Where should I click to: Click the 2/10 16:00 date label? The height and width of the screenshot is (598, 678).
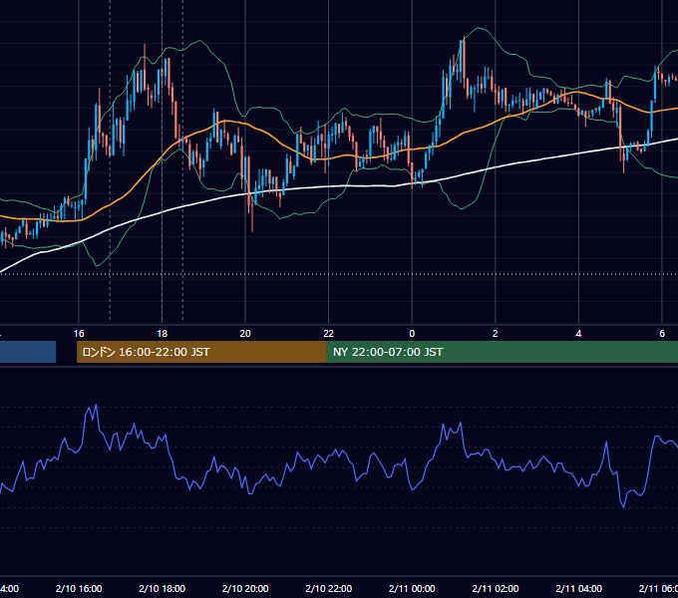pos(79,588)
